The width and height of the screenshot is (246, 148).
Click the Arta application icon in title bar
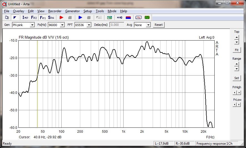4,4
